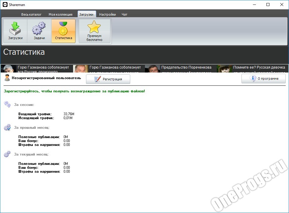Open the О программе button
The image size is (289, 213).
point(263,79)
